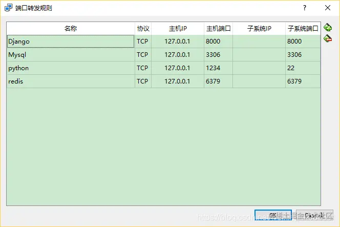The width and height of the screenshot is (340, 227).
Task: Open protocol TCP cell of Django row
Action: (143, 41)
